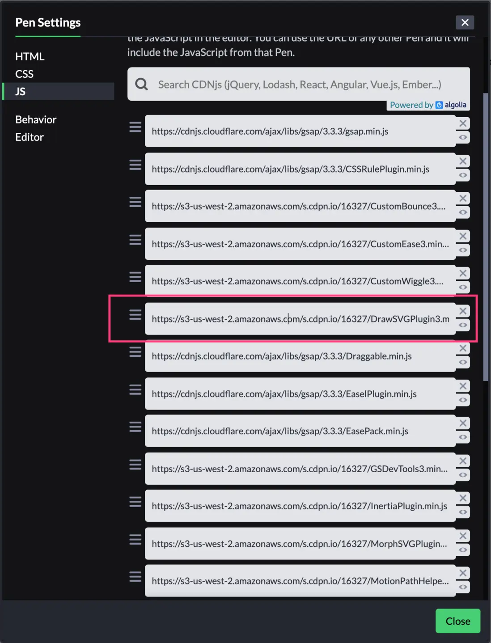The height and width of the screenshot is (643, 491).
Task: Grab the drag handle for GSDevTools3
Action: [135, 465]
